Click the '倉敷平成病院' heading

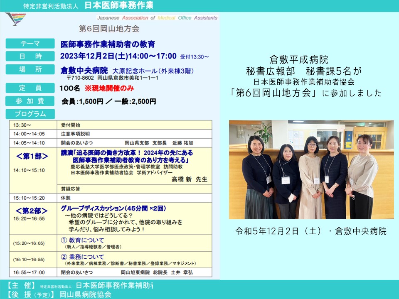[x=299, y=59]
